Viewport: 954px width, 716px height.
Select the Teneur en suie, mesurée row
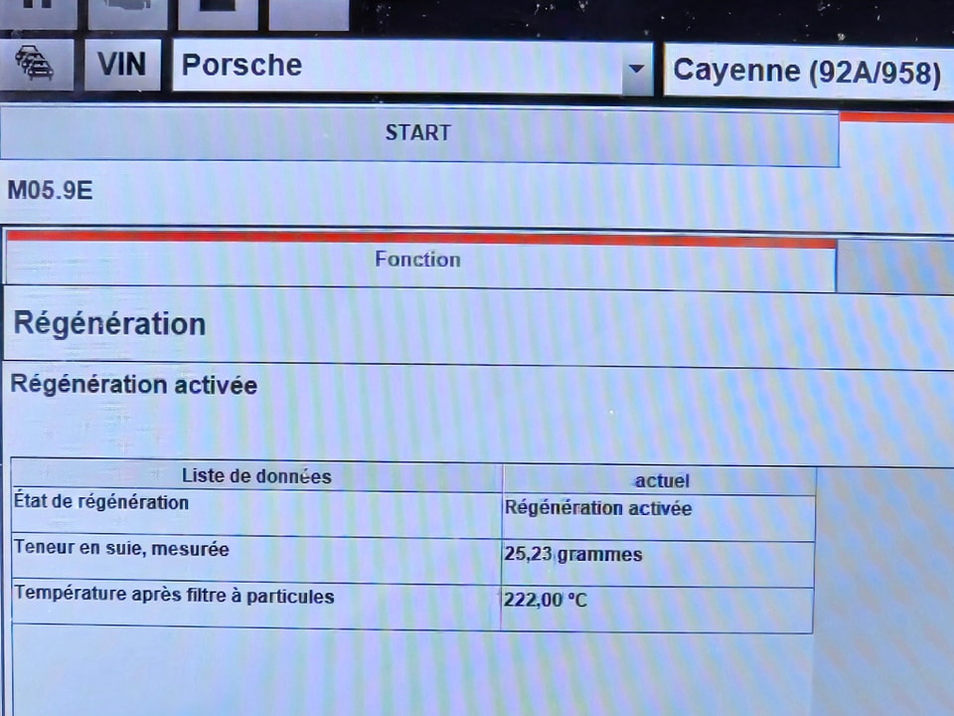tap(413, 561)
